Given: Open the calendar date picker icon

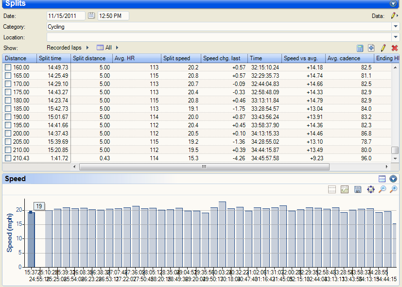Looking at the screenshot, I should pyautogui.click(x=91, y=16).
